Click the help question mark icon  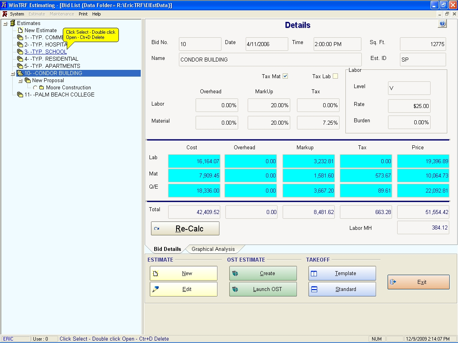coord(442,24)
